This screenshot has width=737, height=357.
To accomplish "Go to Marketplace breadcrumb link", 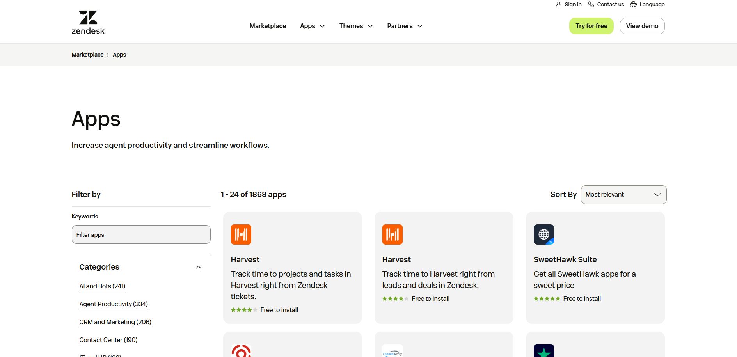I will tap(87, 55).
